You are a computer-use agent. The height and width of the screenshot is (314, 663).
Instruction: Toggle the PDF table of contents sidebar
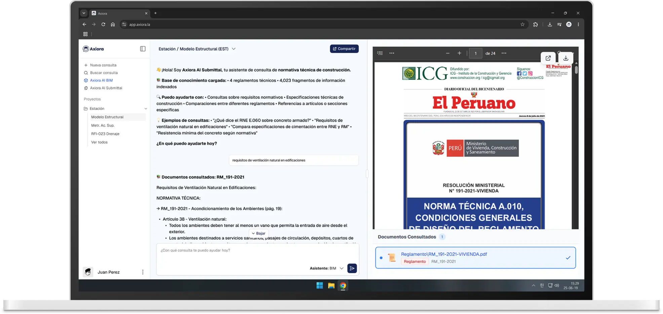(x=380, y=53)
